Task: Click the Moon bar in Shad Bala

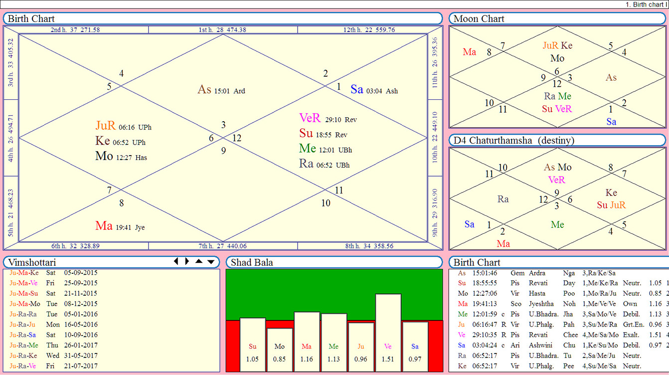Action: [x=279, y=350]
